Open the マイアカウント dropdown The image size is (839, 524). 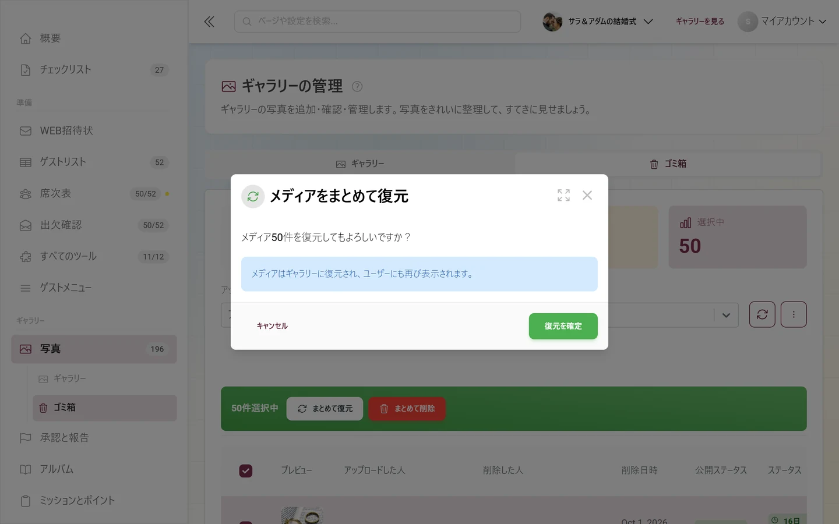pyautogui.click(x=782, y=22)
